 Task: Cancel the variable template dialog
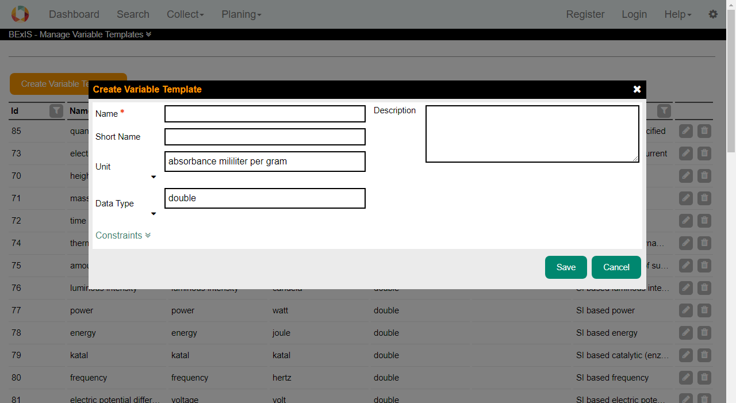[616, 267]
